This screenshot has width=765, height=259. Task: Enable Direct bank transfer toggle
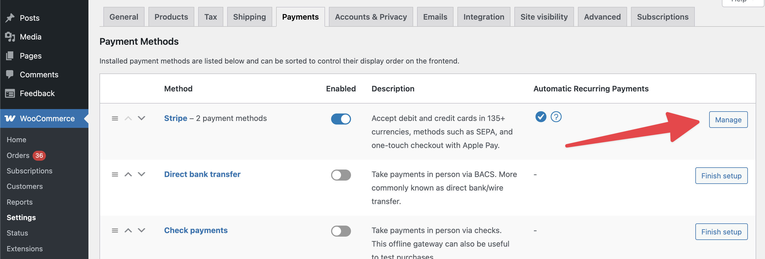pyautogui.click(x=340, y=175)
